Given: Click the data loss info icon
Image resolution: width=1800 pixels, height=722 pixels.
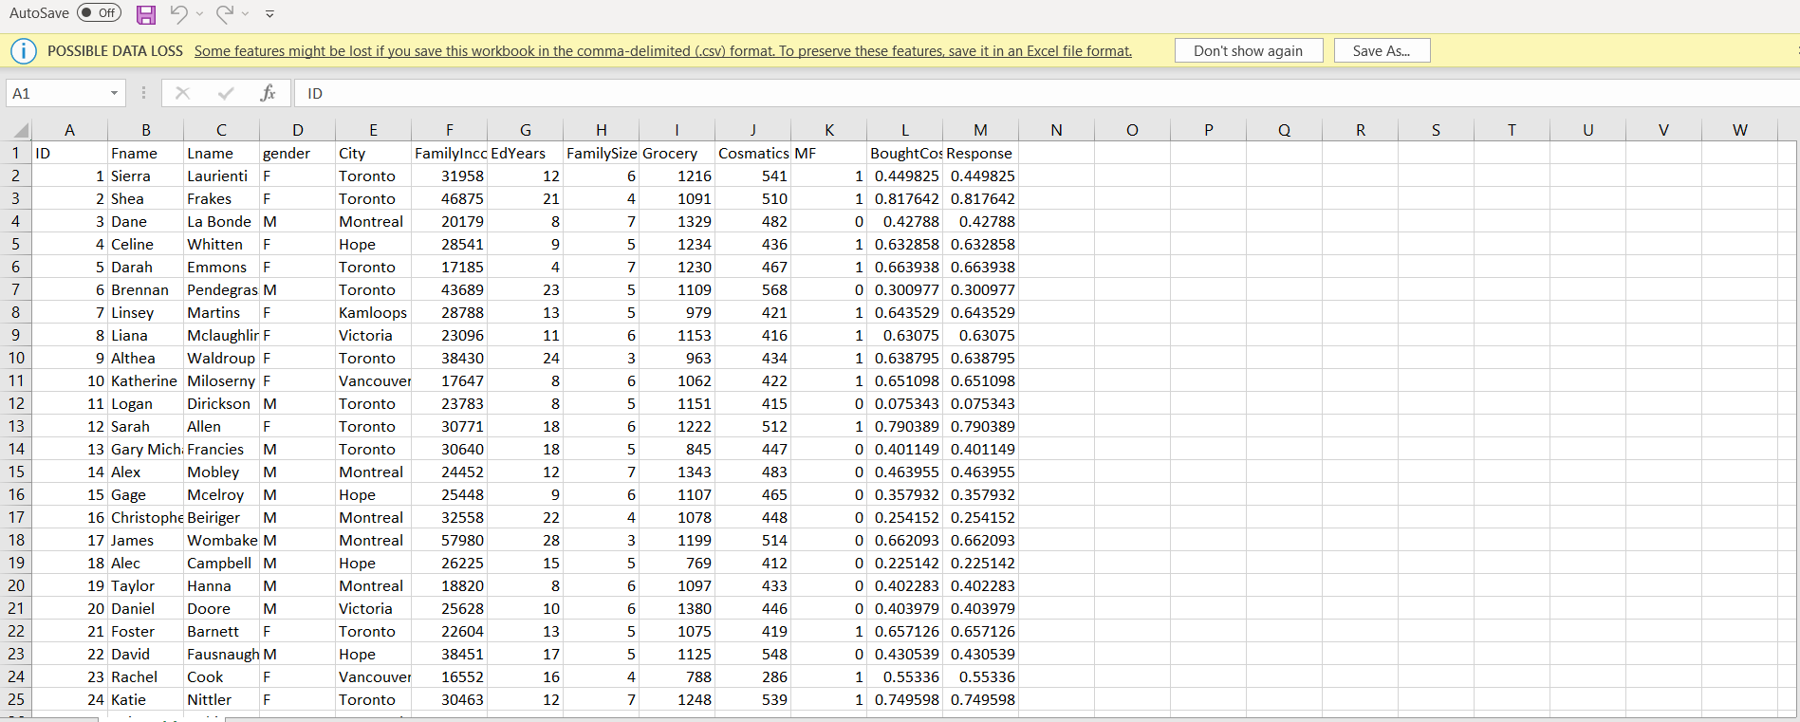Looking at the screenshot, I should pos(24,51).
